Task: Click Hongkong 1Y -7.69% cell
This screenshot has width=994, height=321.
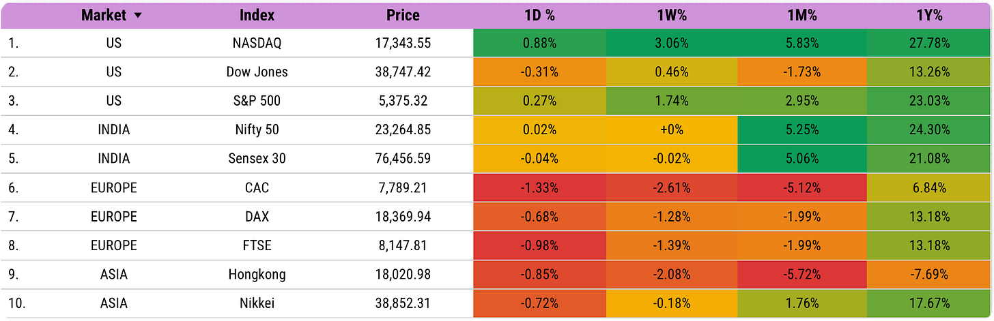Action: point(931,275)
